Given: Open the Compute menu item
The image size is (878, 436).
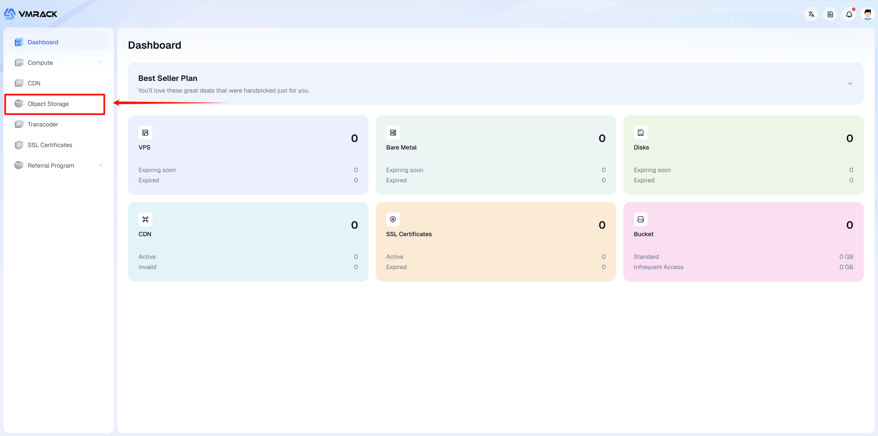Looking at the screenshot, I should click(58, 63).
